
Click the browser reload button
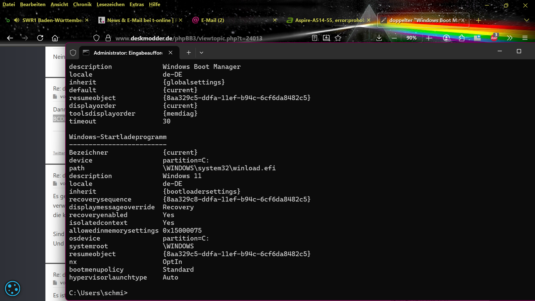pyautogui.click(x=40, y=38)
